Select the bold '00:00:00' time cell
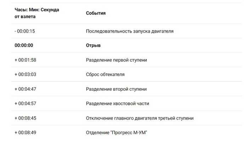Image resolution: width=248 pixels, height=142 pixels. pyautogui.click(x=24, y=46)
